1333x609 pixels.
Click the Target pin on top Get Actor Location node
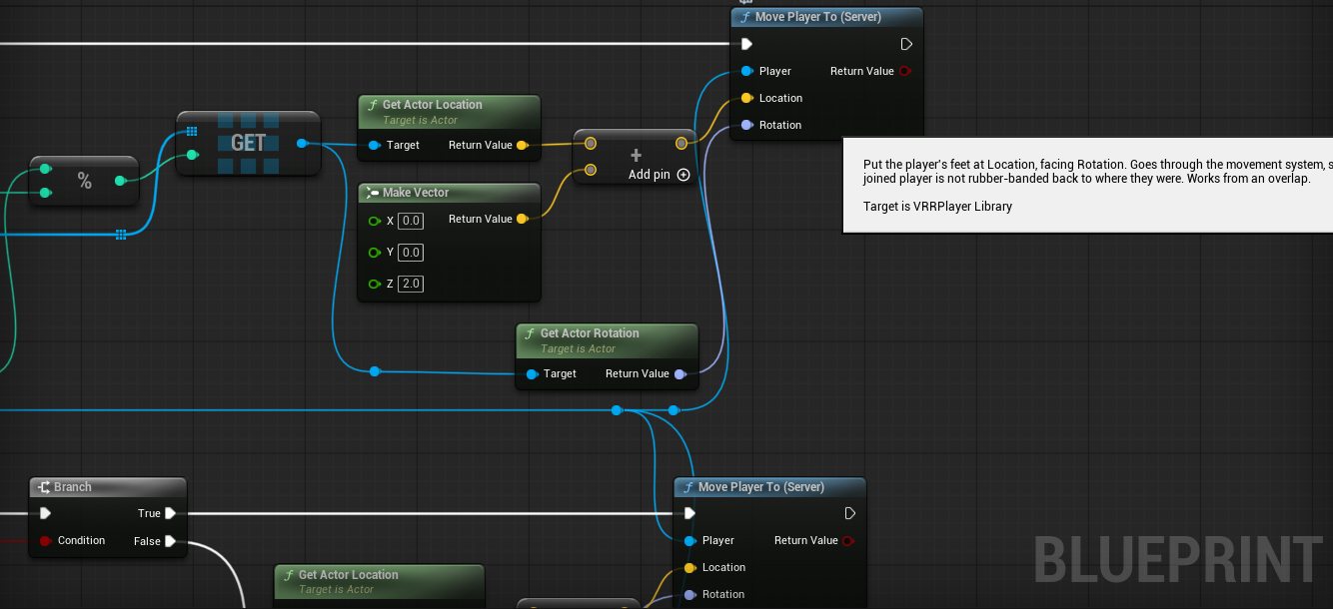coord(374,145)
